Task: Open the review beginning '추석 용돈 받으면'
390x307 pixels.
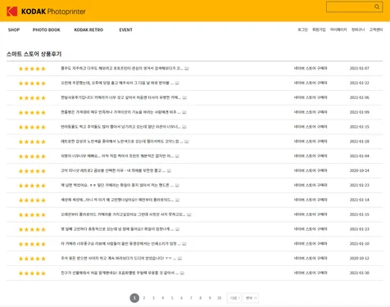Action: pyautogui.click(x=119, y=259)
